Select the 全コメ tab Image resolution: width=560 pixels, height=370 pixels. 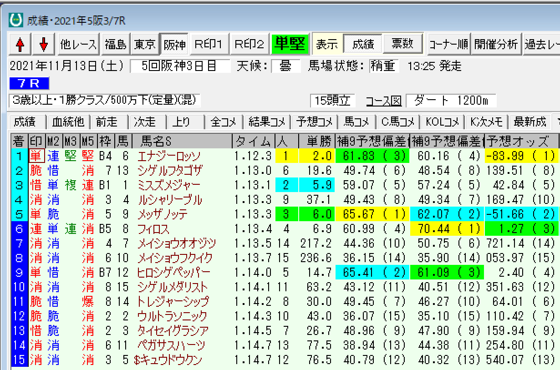point(224,122)
